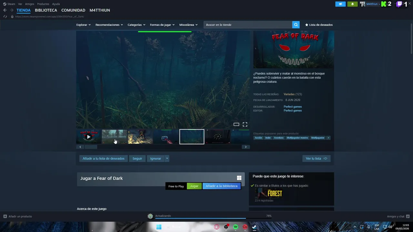Select the foggy forest screenshot thumbnail

(x=114, y=137)
